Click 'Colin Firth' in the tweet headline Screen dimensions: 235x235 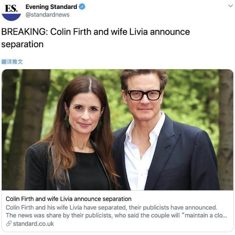point(71,32)
